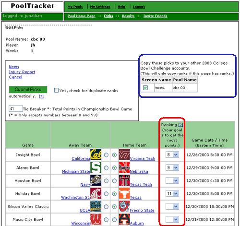Image resolution: width=240 pixels, height=226 pixels.
Task: Pick Texas in the Holiday Bowl
Action: click(x=114, y=194)
